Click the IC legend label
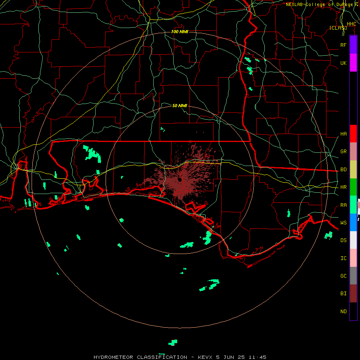The image size is (360, 360). 343,258
